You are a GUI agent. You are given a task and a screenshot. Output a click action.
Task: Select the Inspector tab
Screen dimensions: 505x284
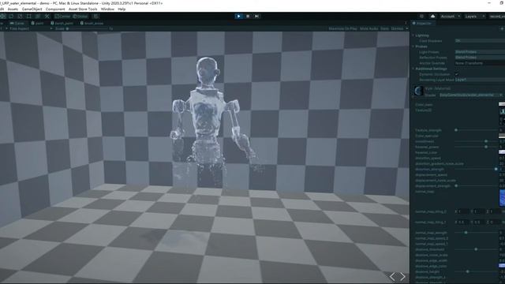(422, 23)
